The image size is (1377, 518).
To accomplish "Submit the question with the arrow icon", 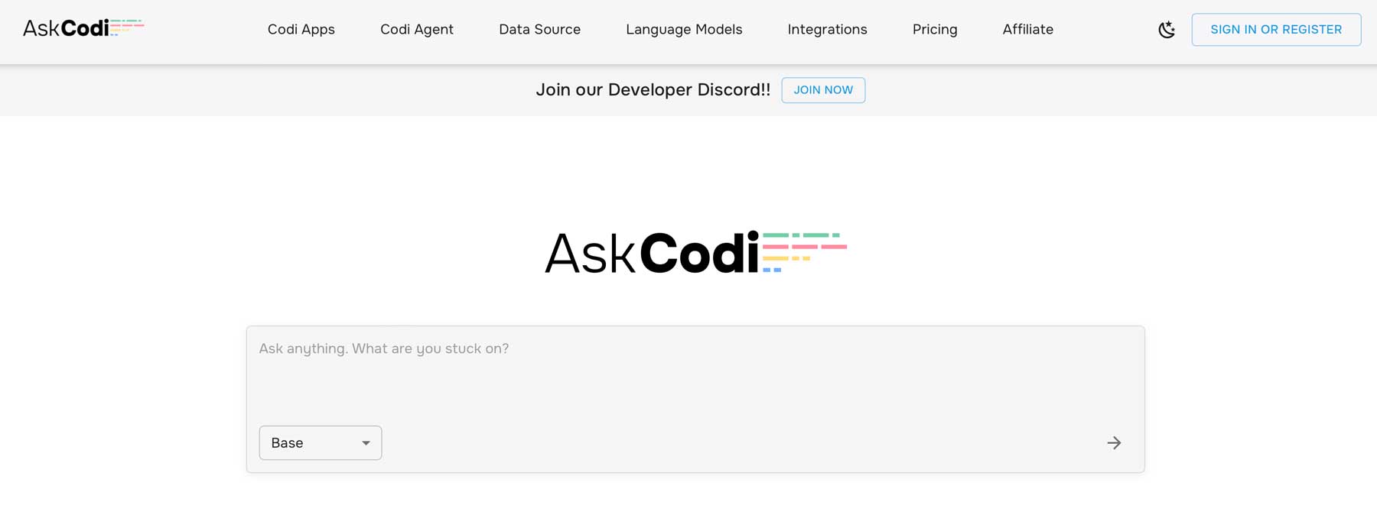I will (x=1114, y=443).
